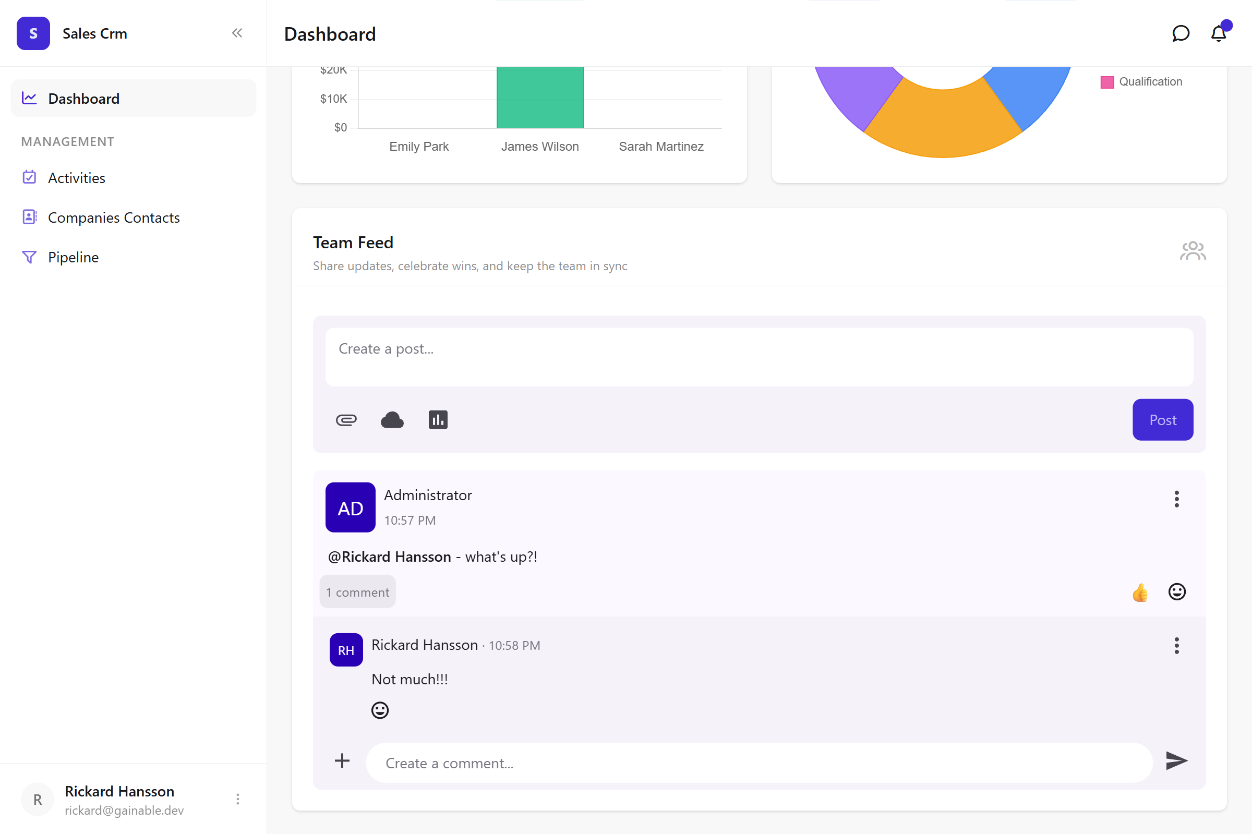
Task: Toggle thumbs up reaction on Administrator post
Action: click(1140, 593)
